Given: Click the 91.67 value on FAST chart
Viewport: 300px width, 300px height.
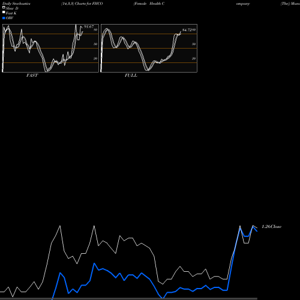Looking at the screenshot, I should pyautogui.click(x=89, y=26).
